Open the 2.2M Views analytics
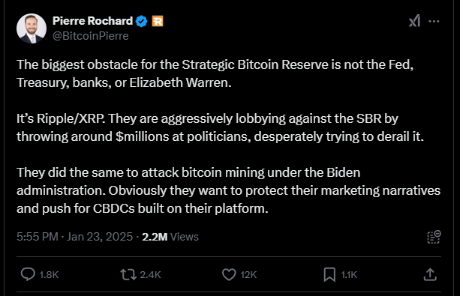 coord(170,237)
